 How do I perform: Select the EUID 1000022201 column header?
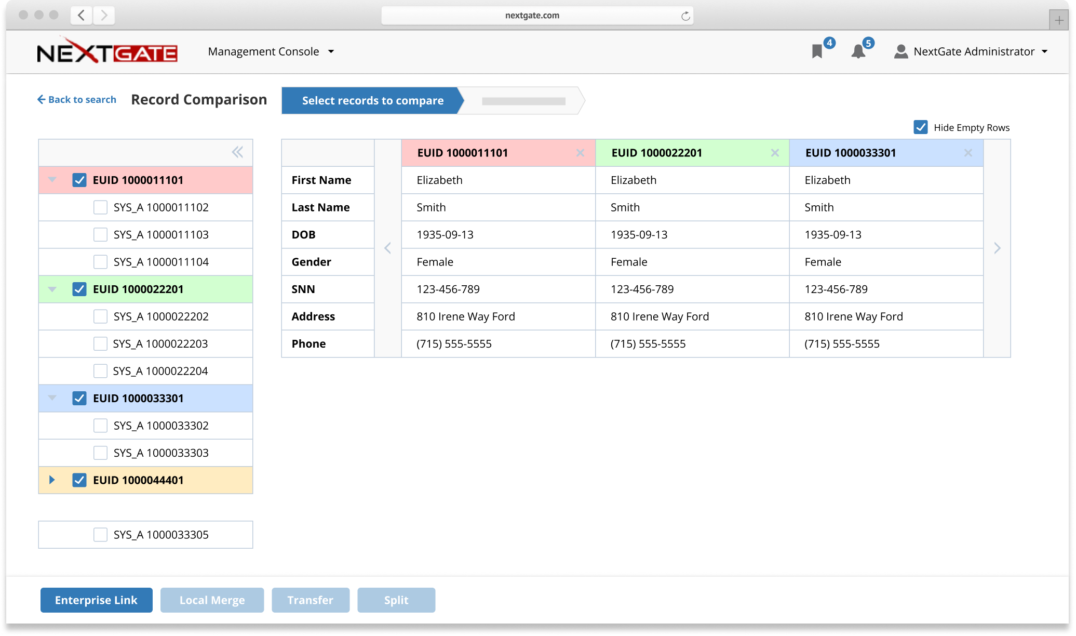pyautogui.click(x=692, y=153)
